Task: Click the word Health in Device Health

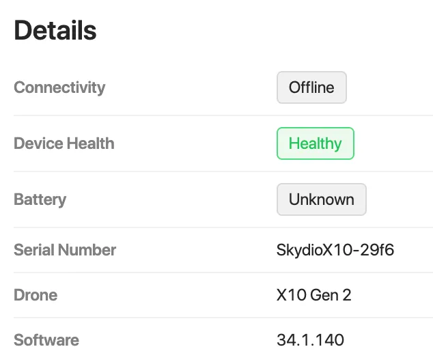Action: point(90,143)
